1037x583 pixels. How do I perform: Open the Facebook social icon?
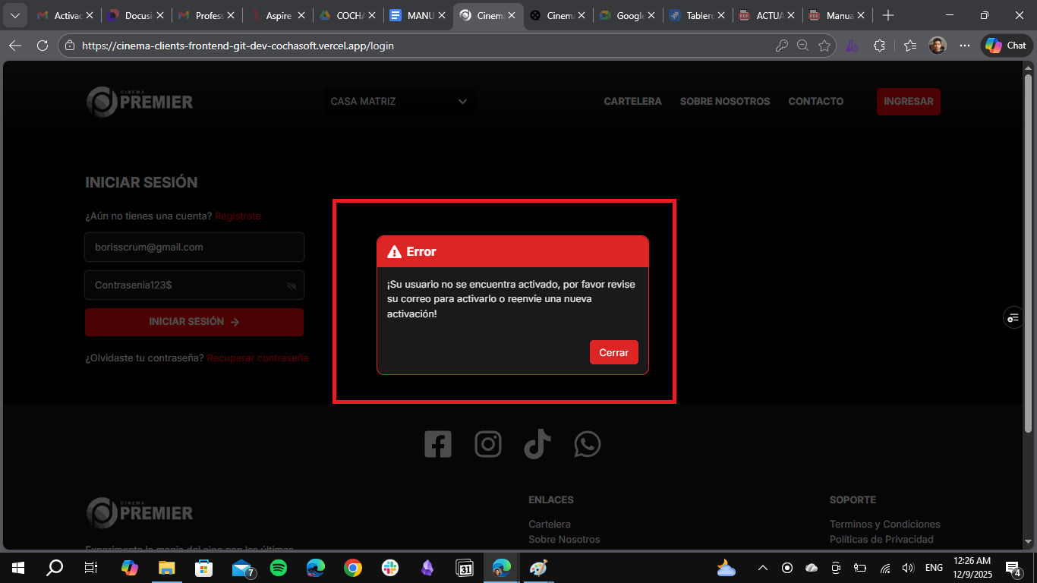tap(438, 443)
